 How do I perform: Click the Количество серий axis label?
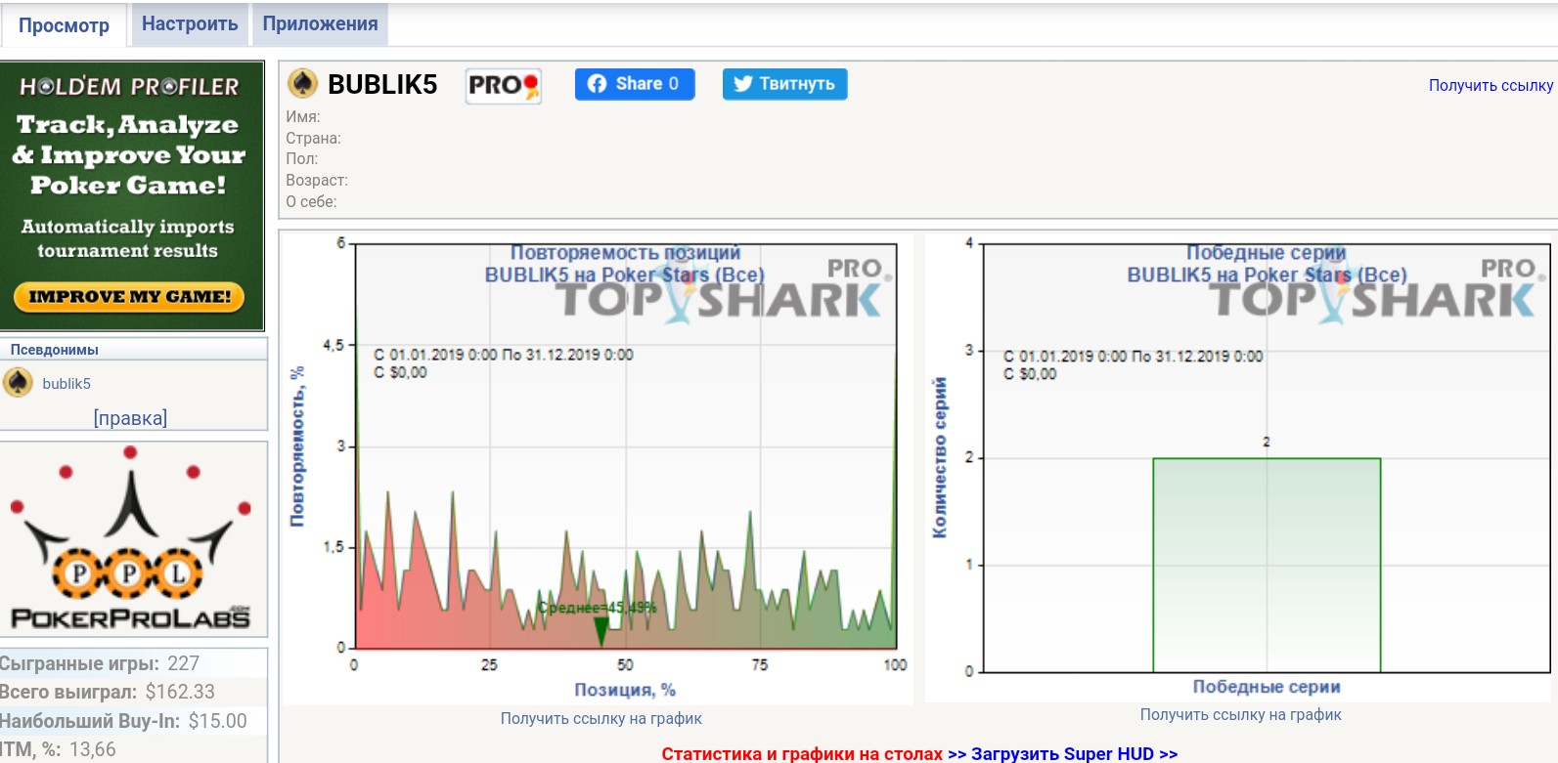(x=940, y=457)
